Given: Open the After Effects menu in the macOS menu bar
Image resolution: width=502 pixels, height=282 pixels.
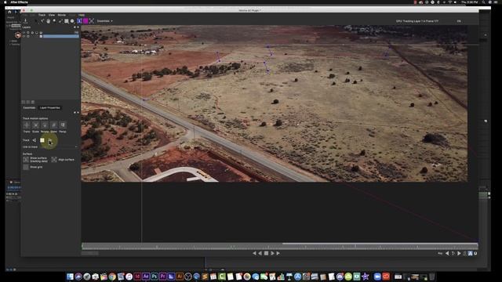Looking at the screenshot, I should click(x=19, y=2).
